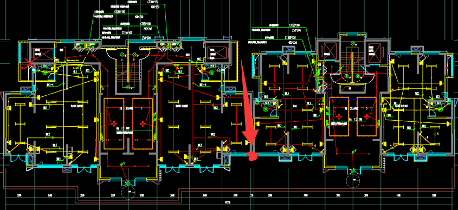This screenshot has height=210, width=458.
Task: Click the red fan symbol in the right building's left orange shaft
Action: pos(339,117)
